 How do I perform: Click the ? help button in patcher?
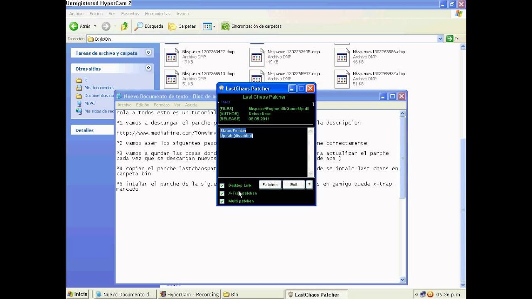[x=309, y=185]
